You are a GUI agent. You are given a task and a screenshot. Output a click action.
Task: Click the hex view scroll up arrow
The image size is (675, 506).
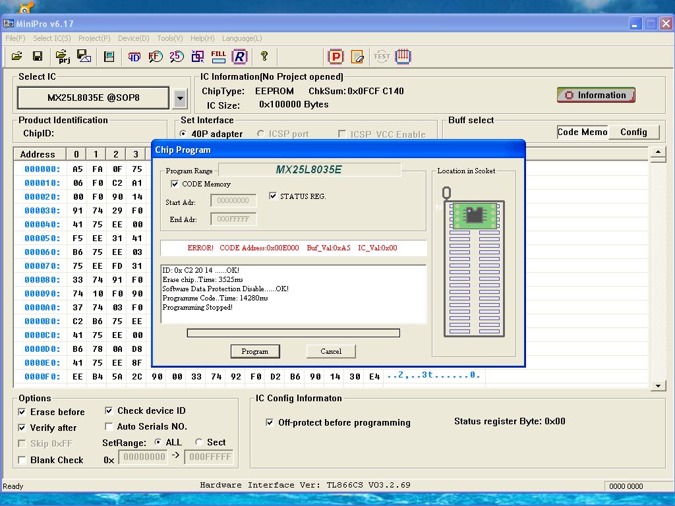659,152
